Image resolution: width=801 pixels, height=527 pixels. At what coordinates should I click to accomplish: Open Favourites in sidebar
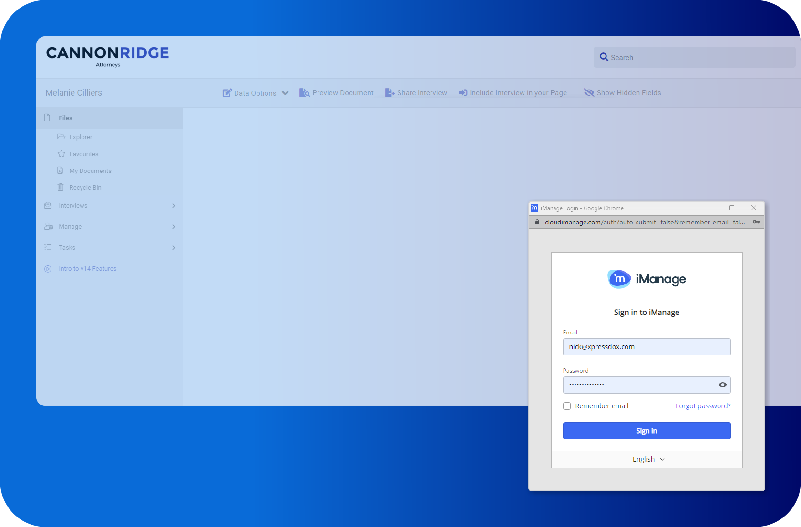pyautogui.click(x=83, y=154)
